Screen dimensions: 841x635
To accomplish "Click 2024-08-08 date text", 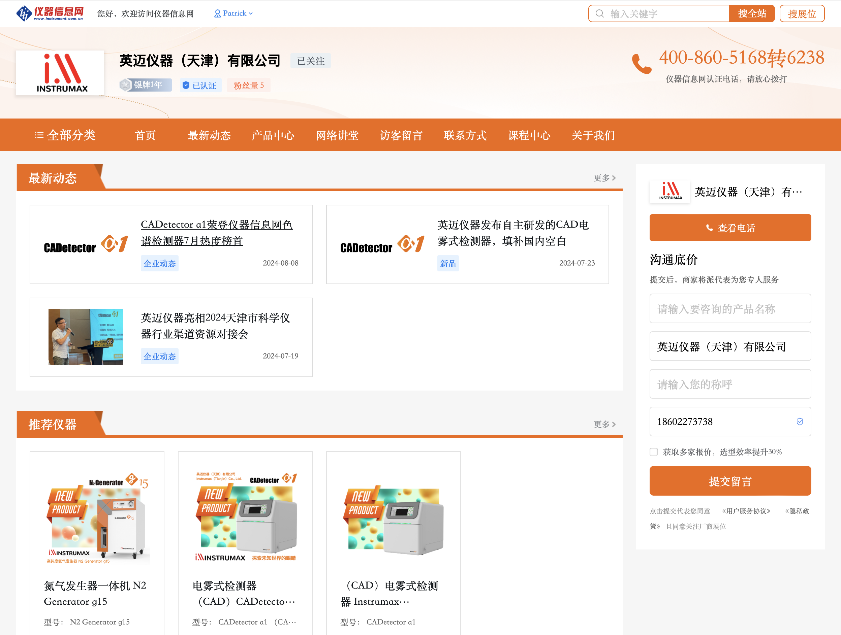I will [x=281, y=263].
